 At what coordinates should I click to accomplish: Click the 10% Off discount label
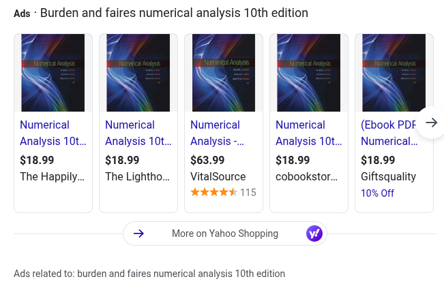[x=377, y=193]
